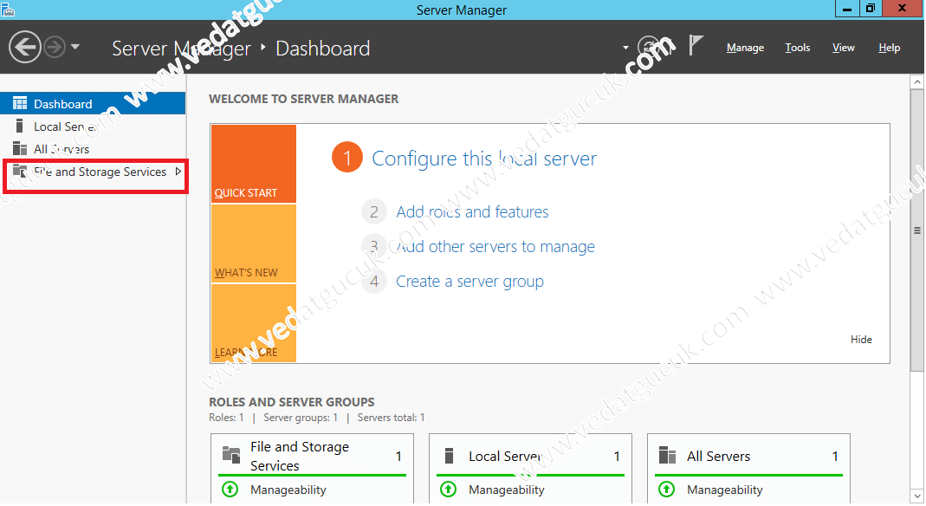
Task: Open the dropdown arrow left of refresh
Action: 625,48
